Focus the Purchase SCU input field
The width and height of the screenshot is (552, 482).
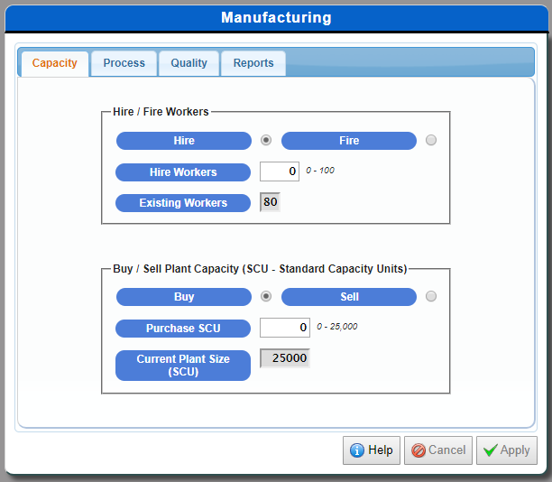(x=285, y=327)
